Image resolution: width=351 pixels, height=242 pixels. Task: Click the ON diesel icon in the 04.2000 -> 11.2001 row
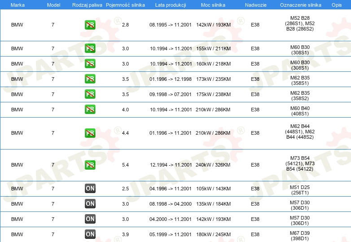pos(90,219)
